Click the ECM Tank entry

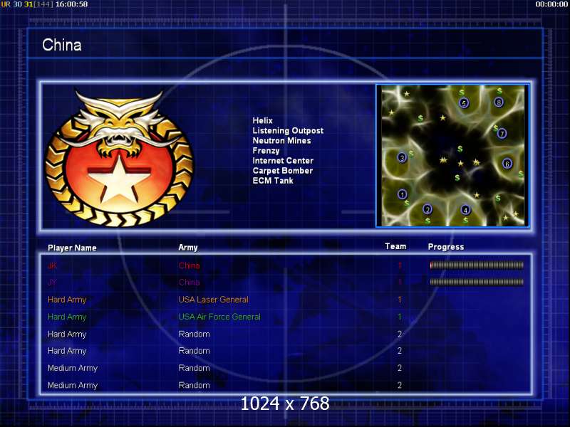coord(273,181)
